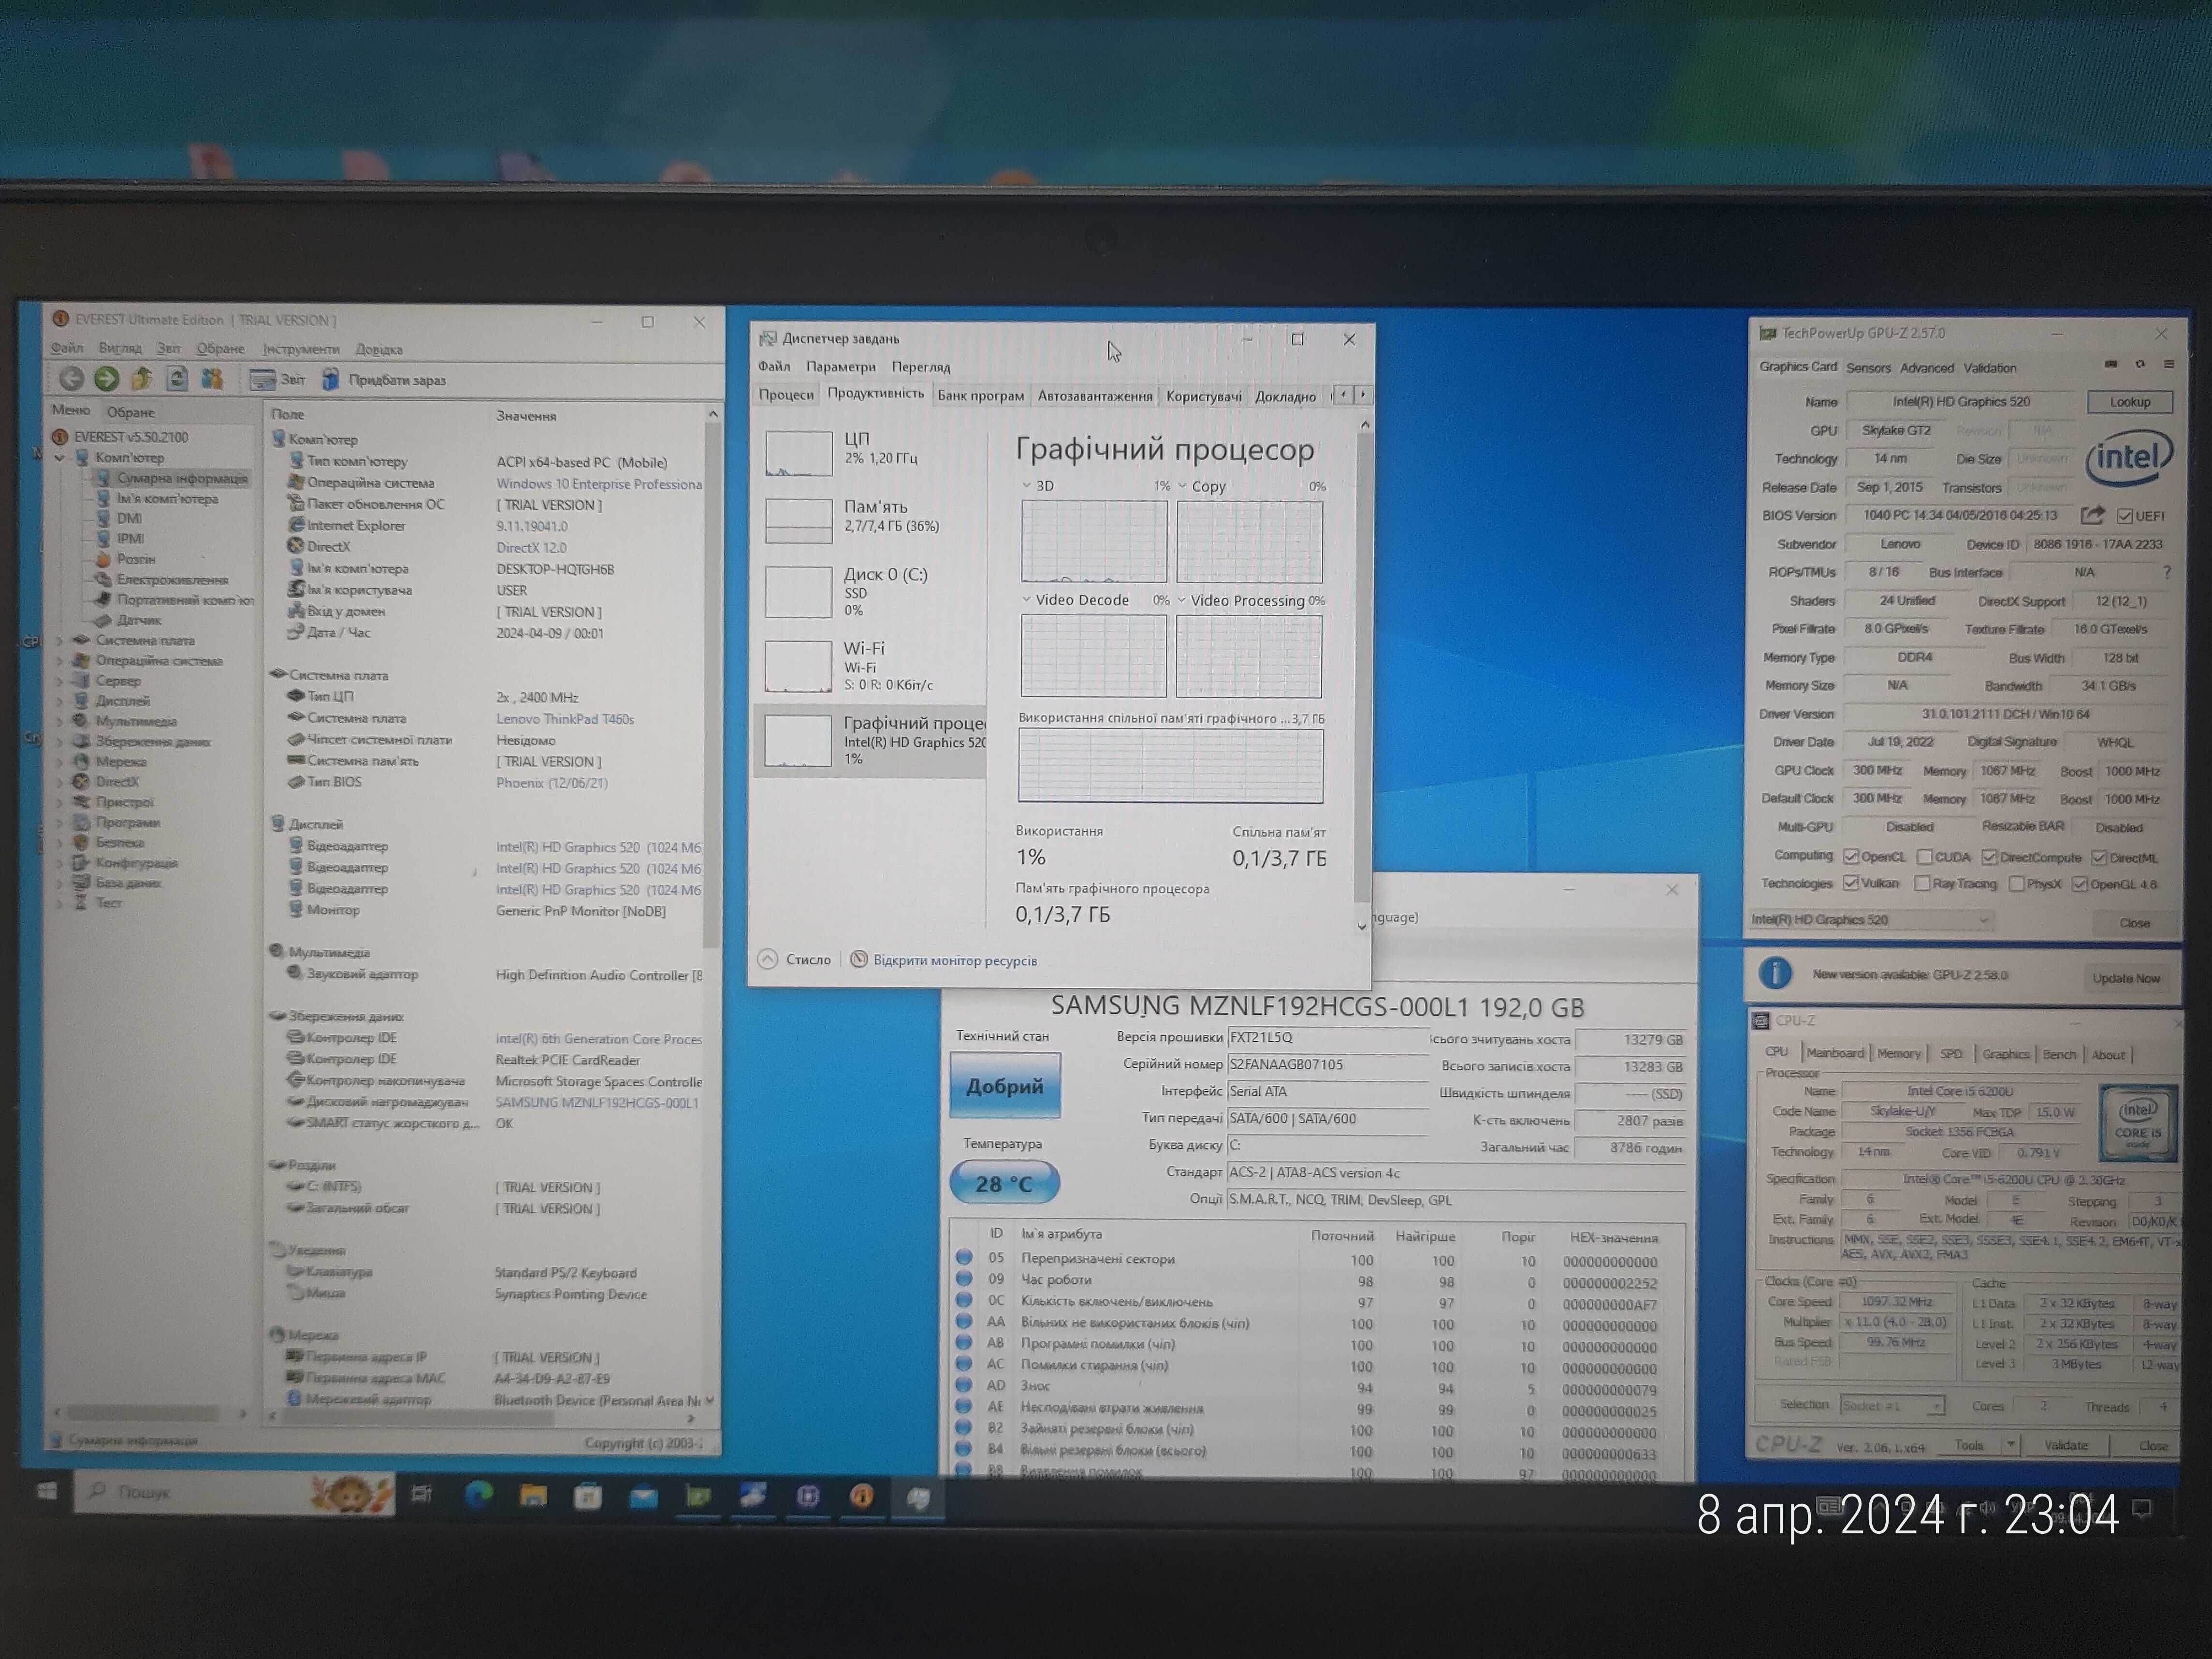Expand the Мережа tree node

[x=60, y=762]
